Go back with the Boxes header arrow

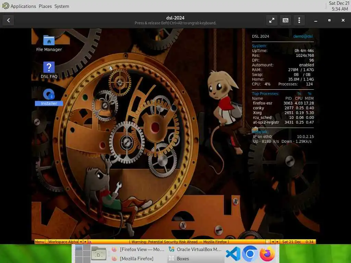coord(8,20)
